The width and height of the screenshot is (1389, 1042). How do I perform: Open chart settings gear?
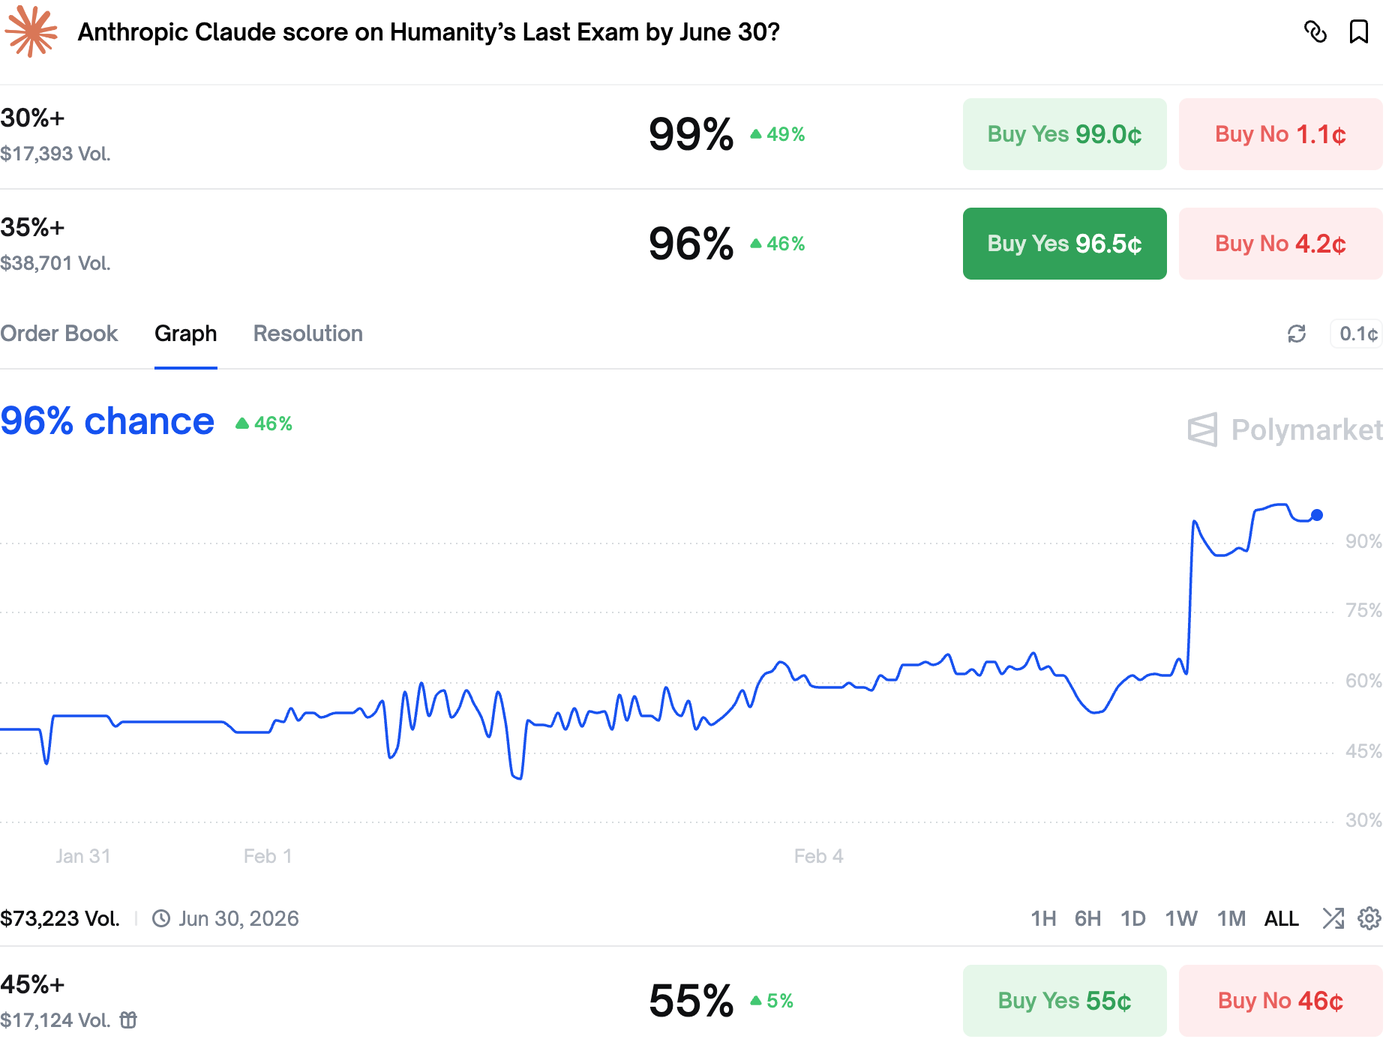1369,918
